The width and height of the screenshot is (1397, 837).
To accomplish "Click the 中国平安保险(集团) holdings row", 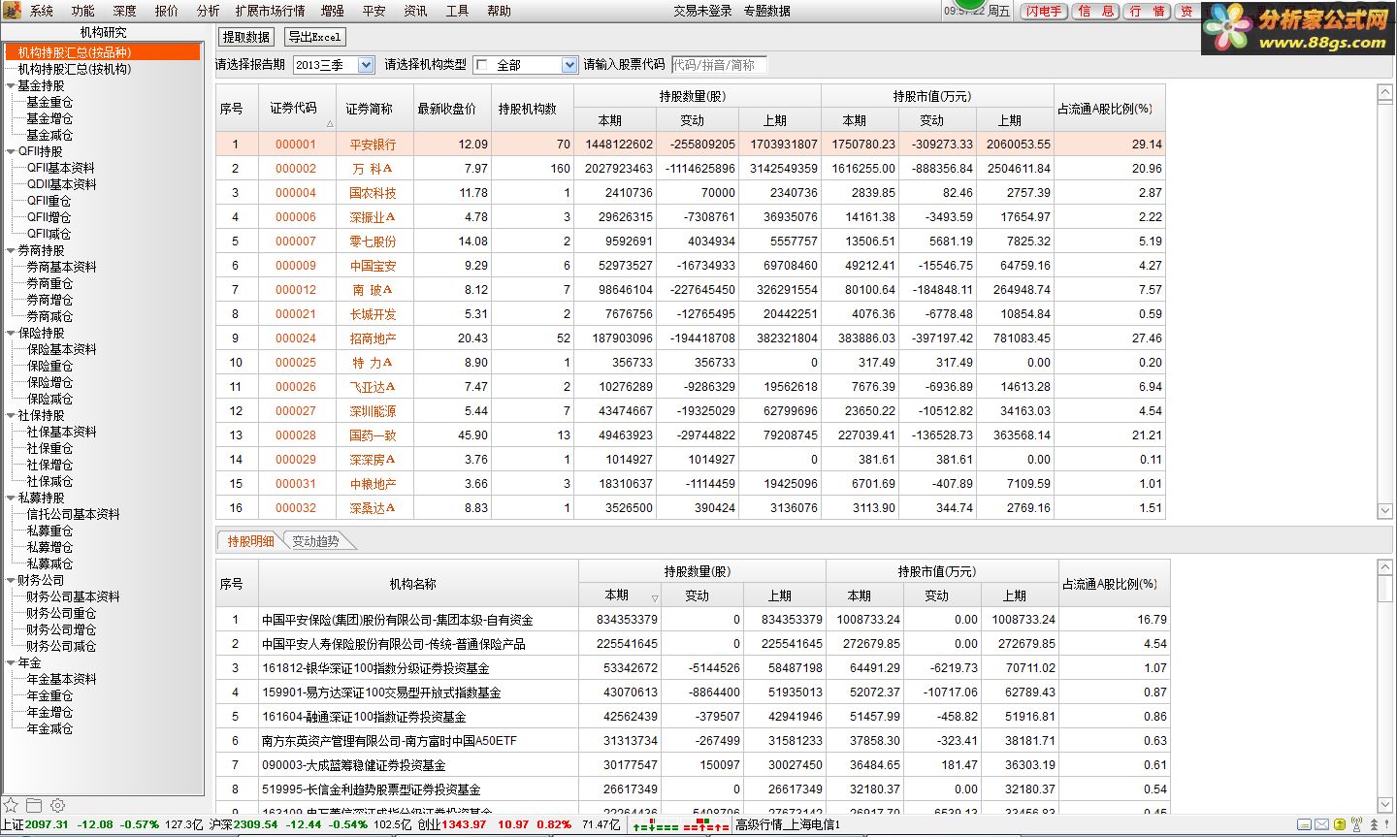I will (693, 619).
